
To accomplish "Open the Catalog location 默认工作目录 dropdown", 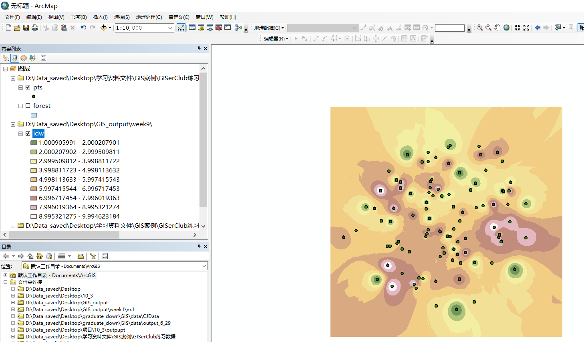I will [204, 266].
